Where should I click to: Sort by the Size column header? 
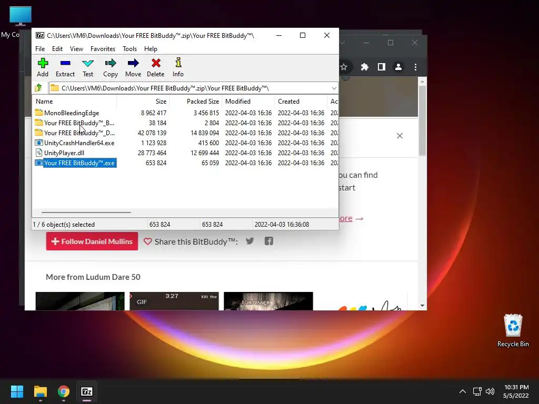(143, 102)
